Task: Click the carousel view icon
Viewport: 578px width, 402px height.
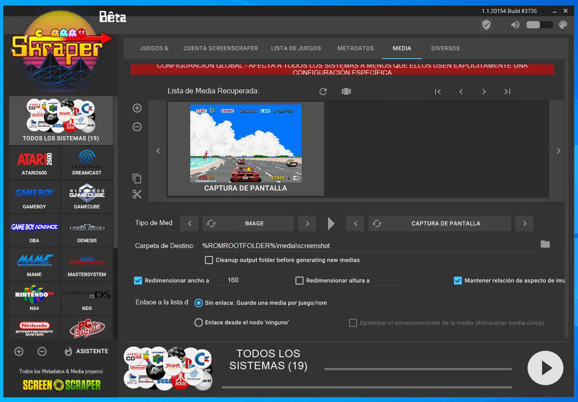Action: (346, 91)
